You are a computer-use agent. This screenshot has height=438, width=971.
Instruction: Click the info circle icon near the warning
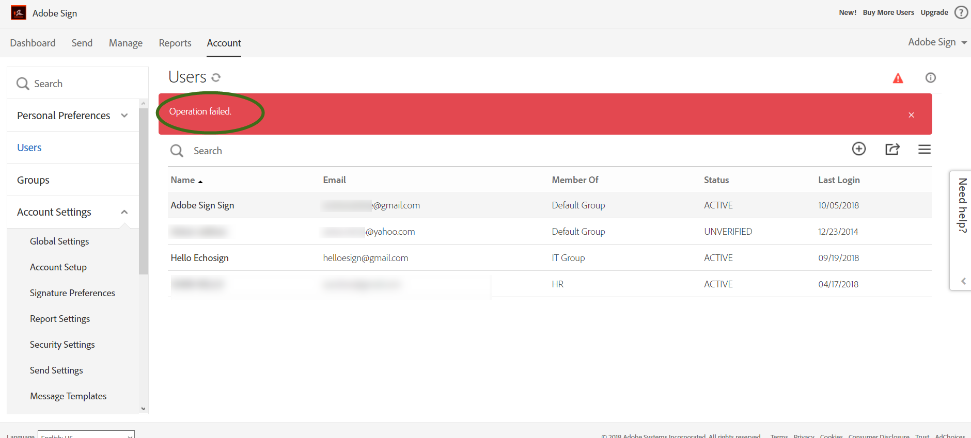tap(931, 77)
